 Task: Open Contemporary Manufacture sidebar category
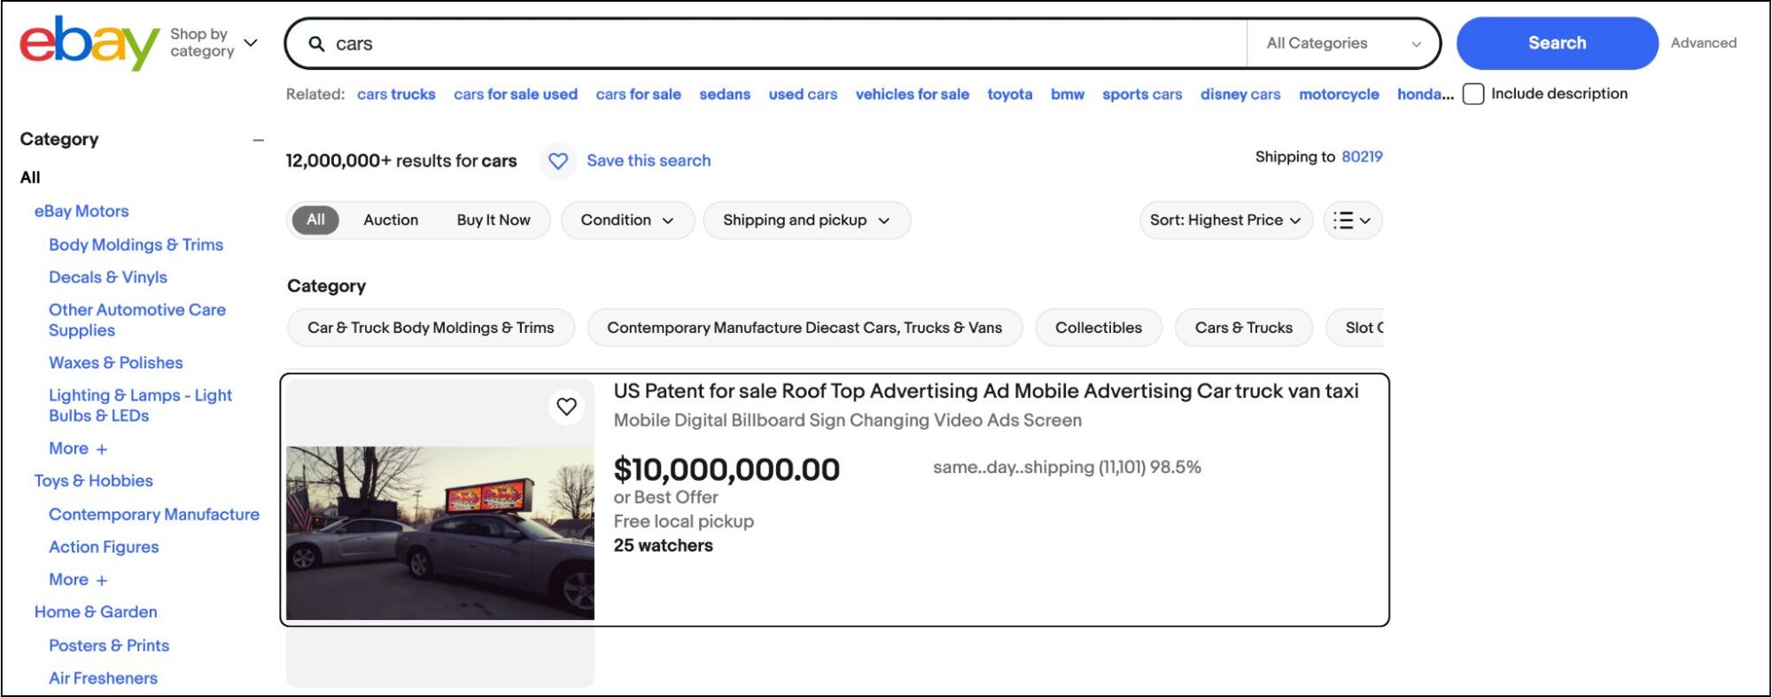(154, 515)
